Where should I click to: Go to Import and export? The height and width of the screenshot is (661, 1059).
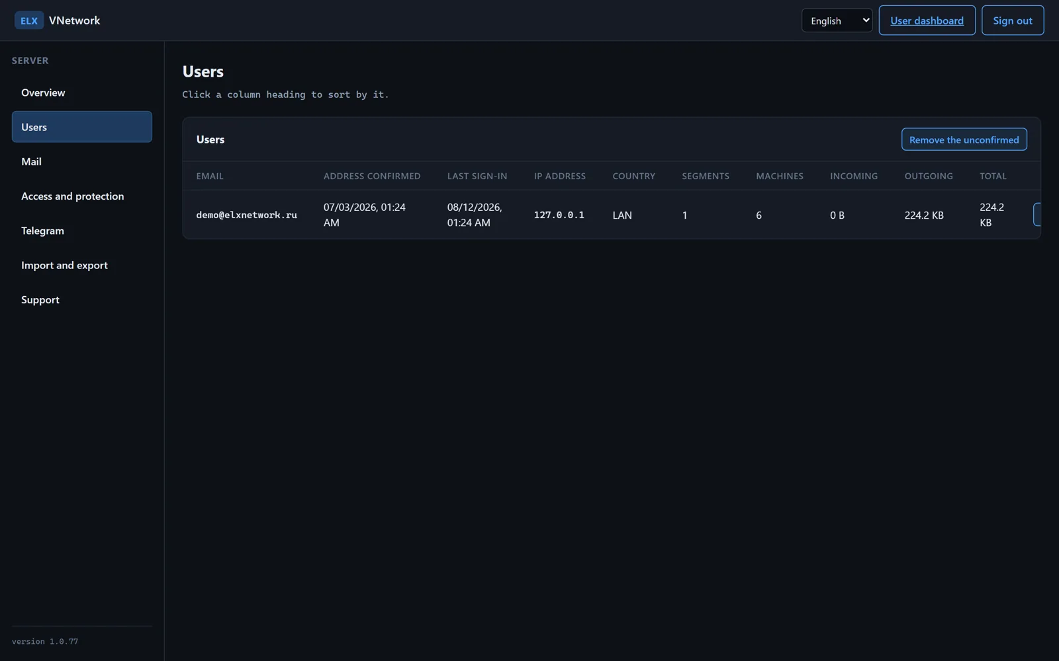point(81,265)
